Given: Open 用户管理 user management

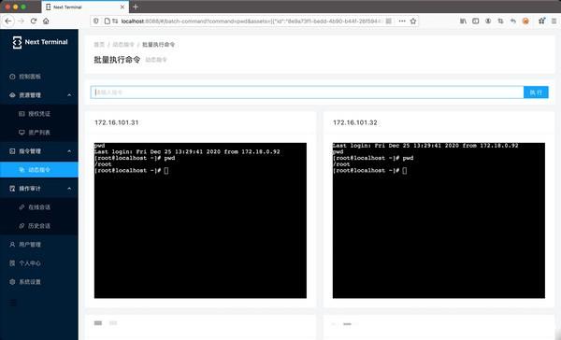Looking at the screenshot, I should tap(39, 245).
